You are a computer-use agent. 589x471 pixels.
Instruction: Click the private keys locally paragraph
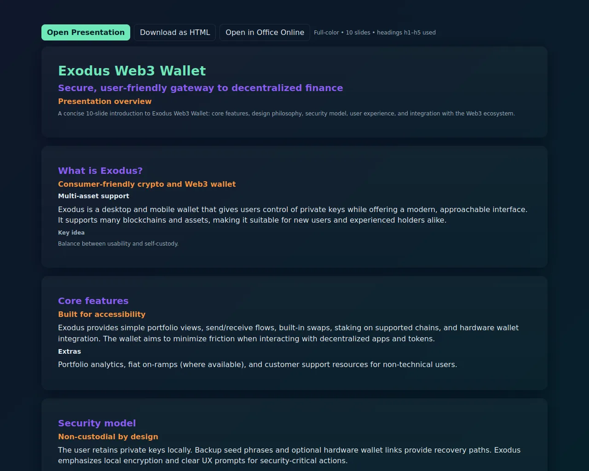(289, 455)
